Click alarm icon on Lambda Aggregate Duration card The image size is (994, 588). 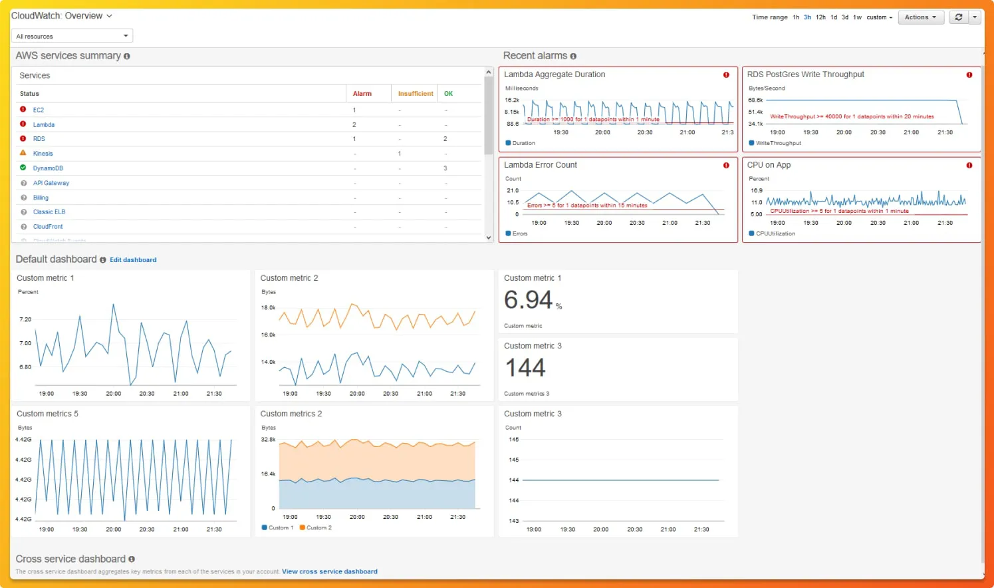[726, 74]
